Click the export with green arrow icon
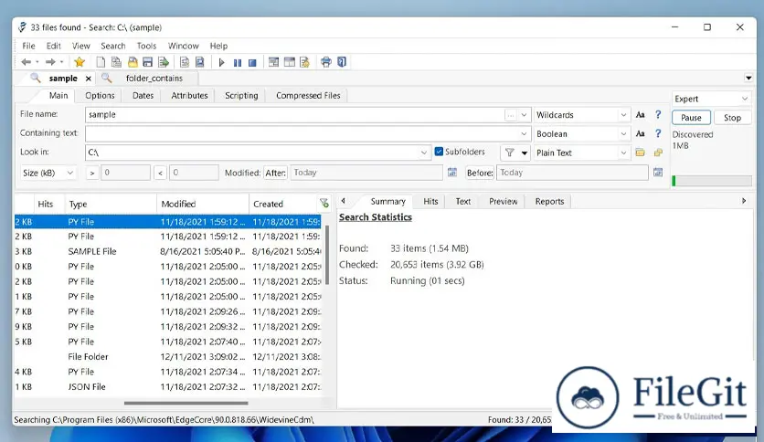 [x=164, y=62]
